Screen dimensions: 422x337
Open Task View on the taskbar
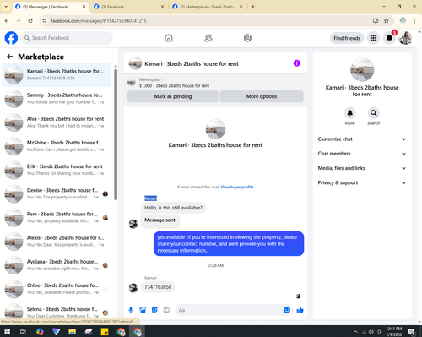[23, 332]
